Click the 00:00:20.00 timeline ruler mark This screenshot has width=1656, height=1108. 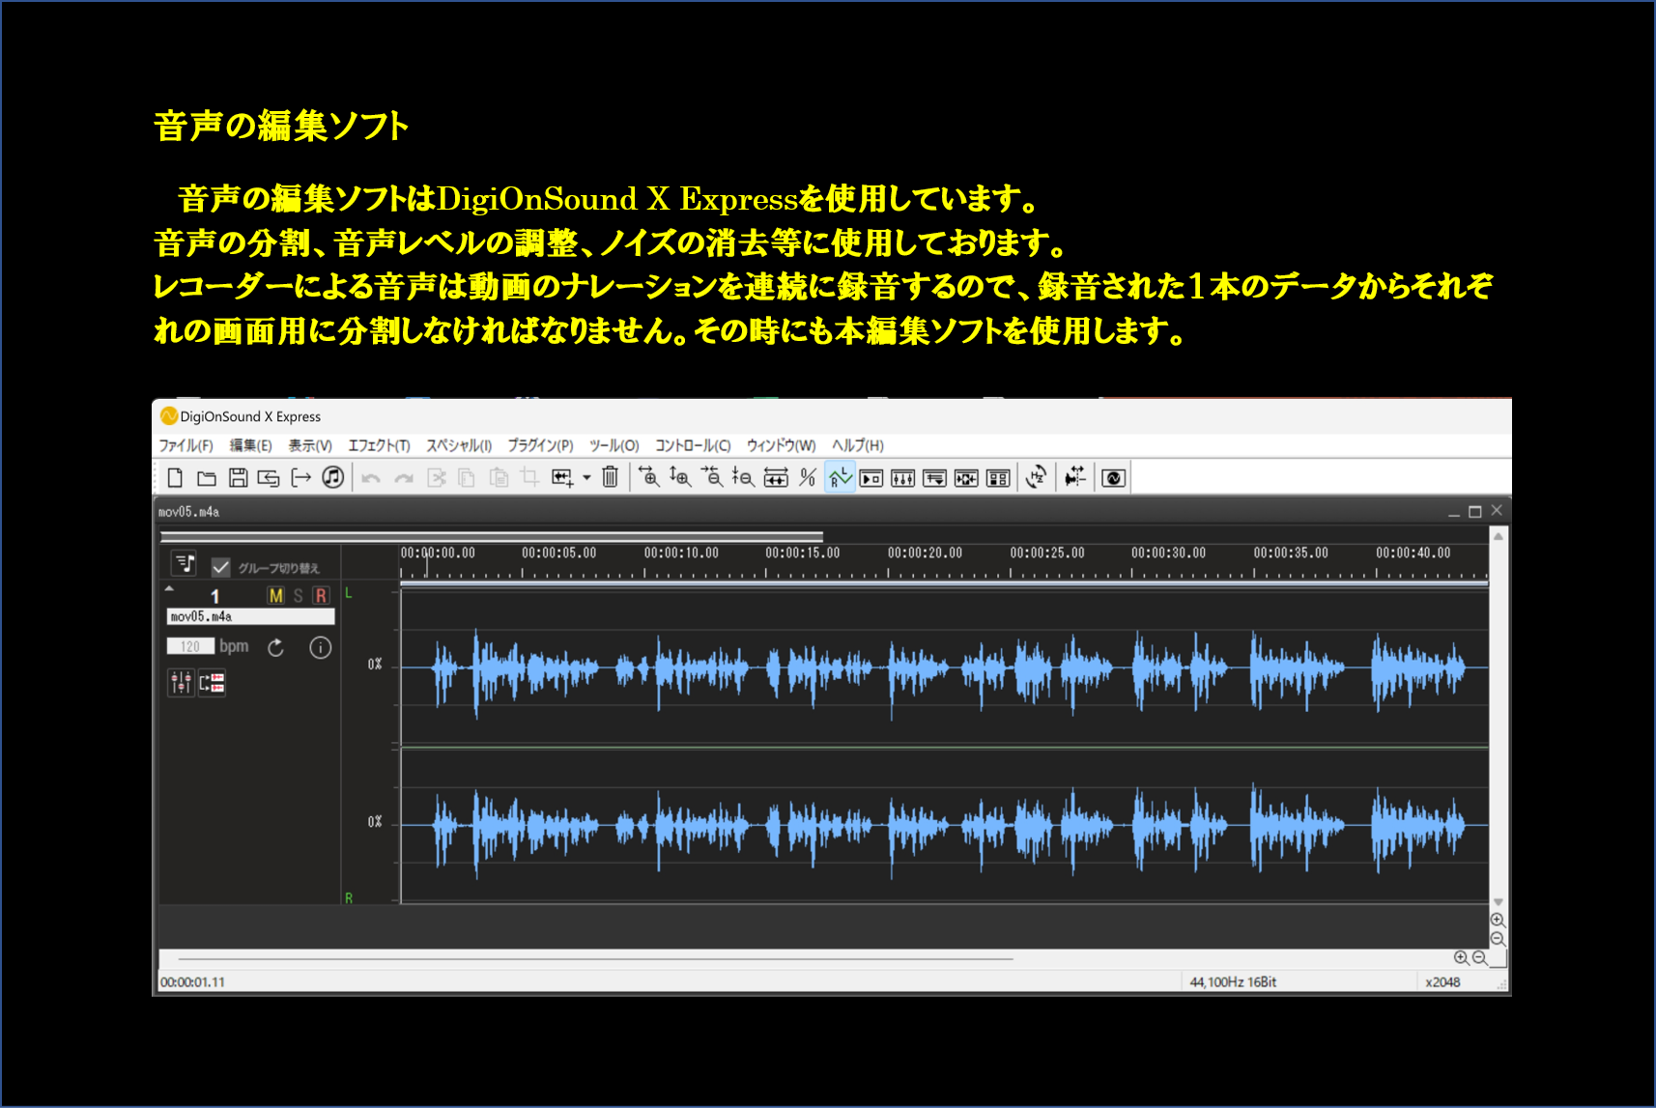click(925, 553)
